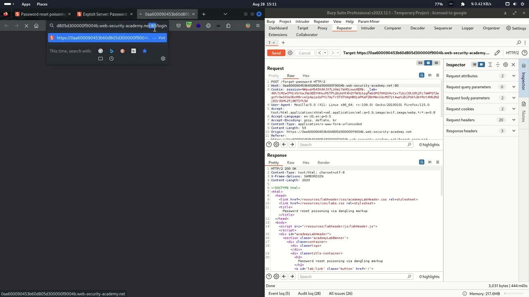The height and width of the screenshot is (297, 529).
Task: Open All issues in status bar
Action: (341, 293)
